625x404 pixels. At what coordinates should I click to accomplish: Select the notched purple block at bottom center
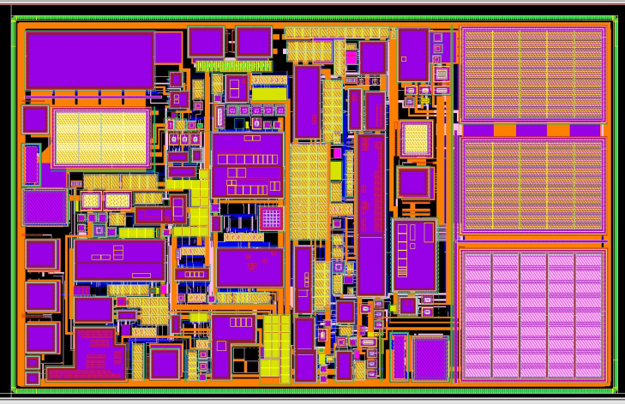point(232,345)
